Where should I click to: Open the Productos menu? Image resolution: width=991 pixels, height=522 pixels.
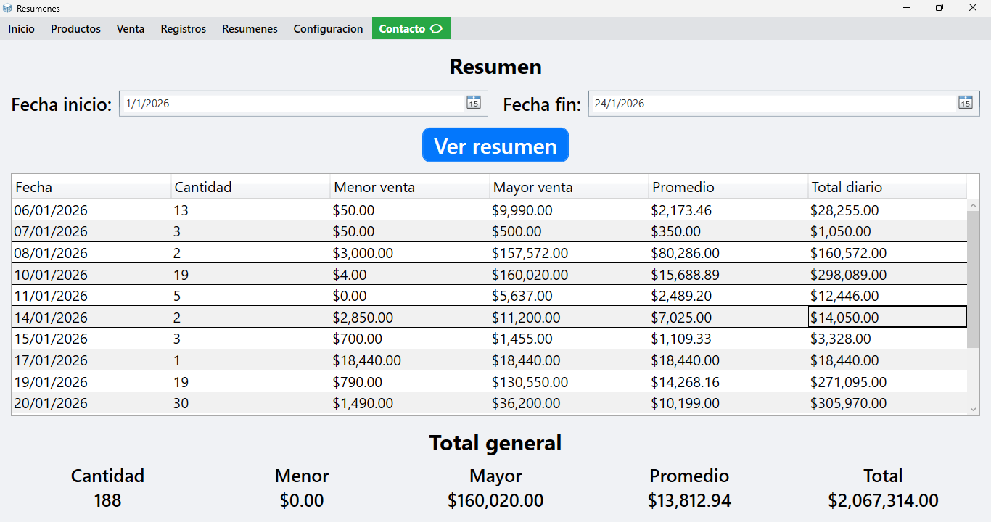(x=75, y=29)
